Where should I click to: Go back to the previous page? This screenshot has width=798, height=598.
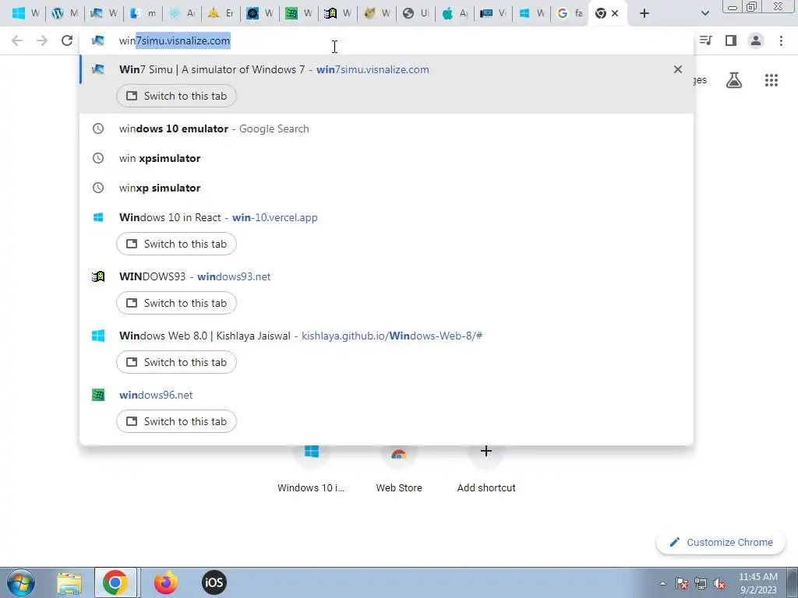pos(17,40)
